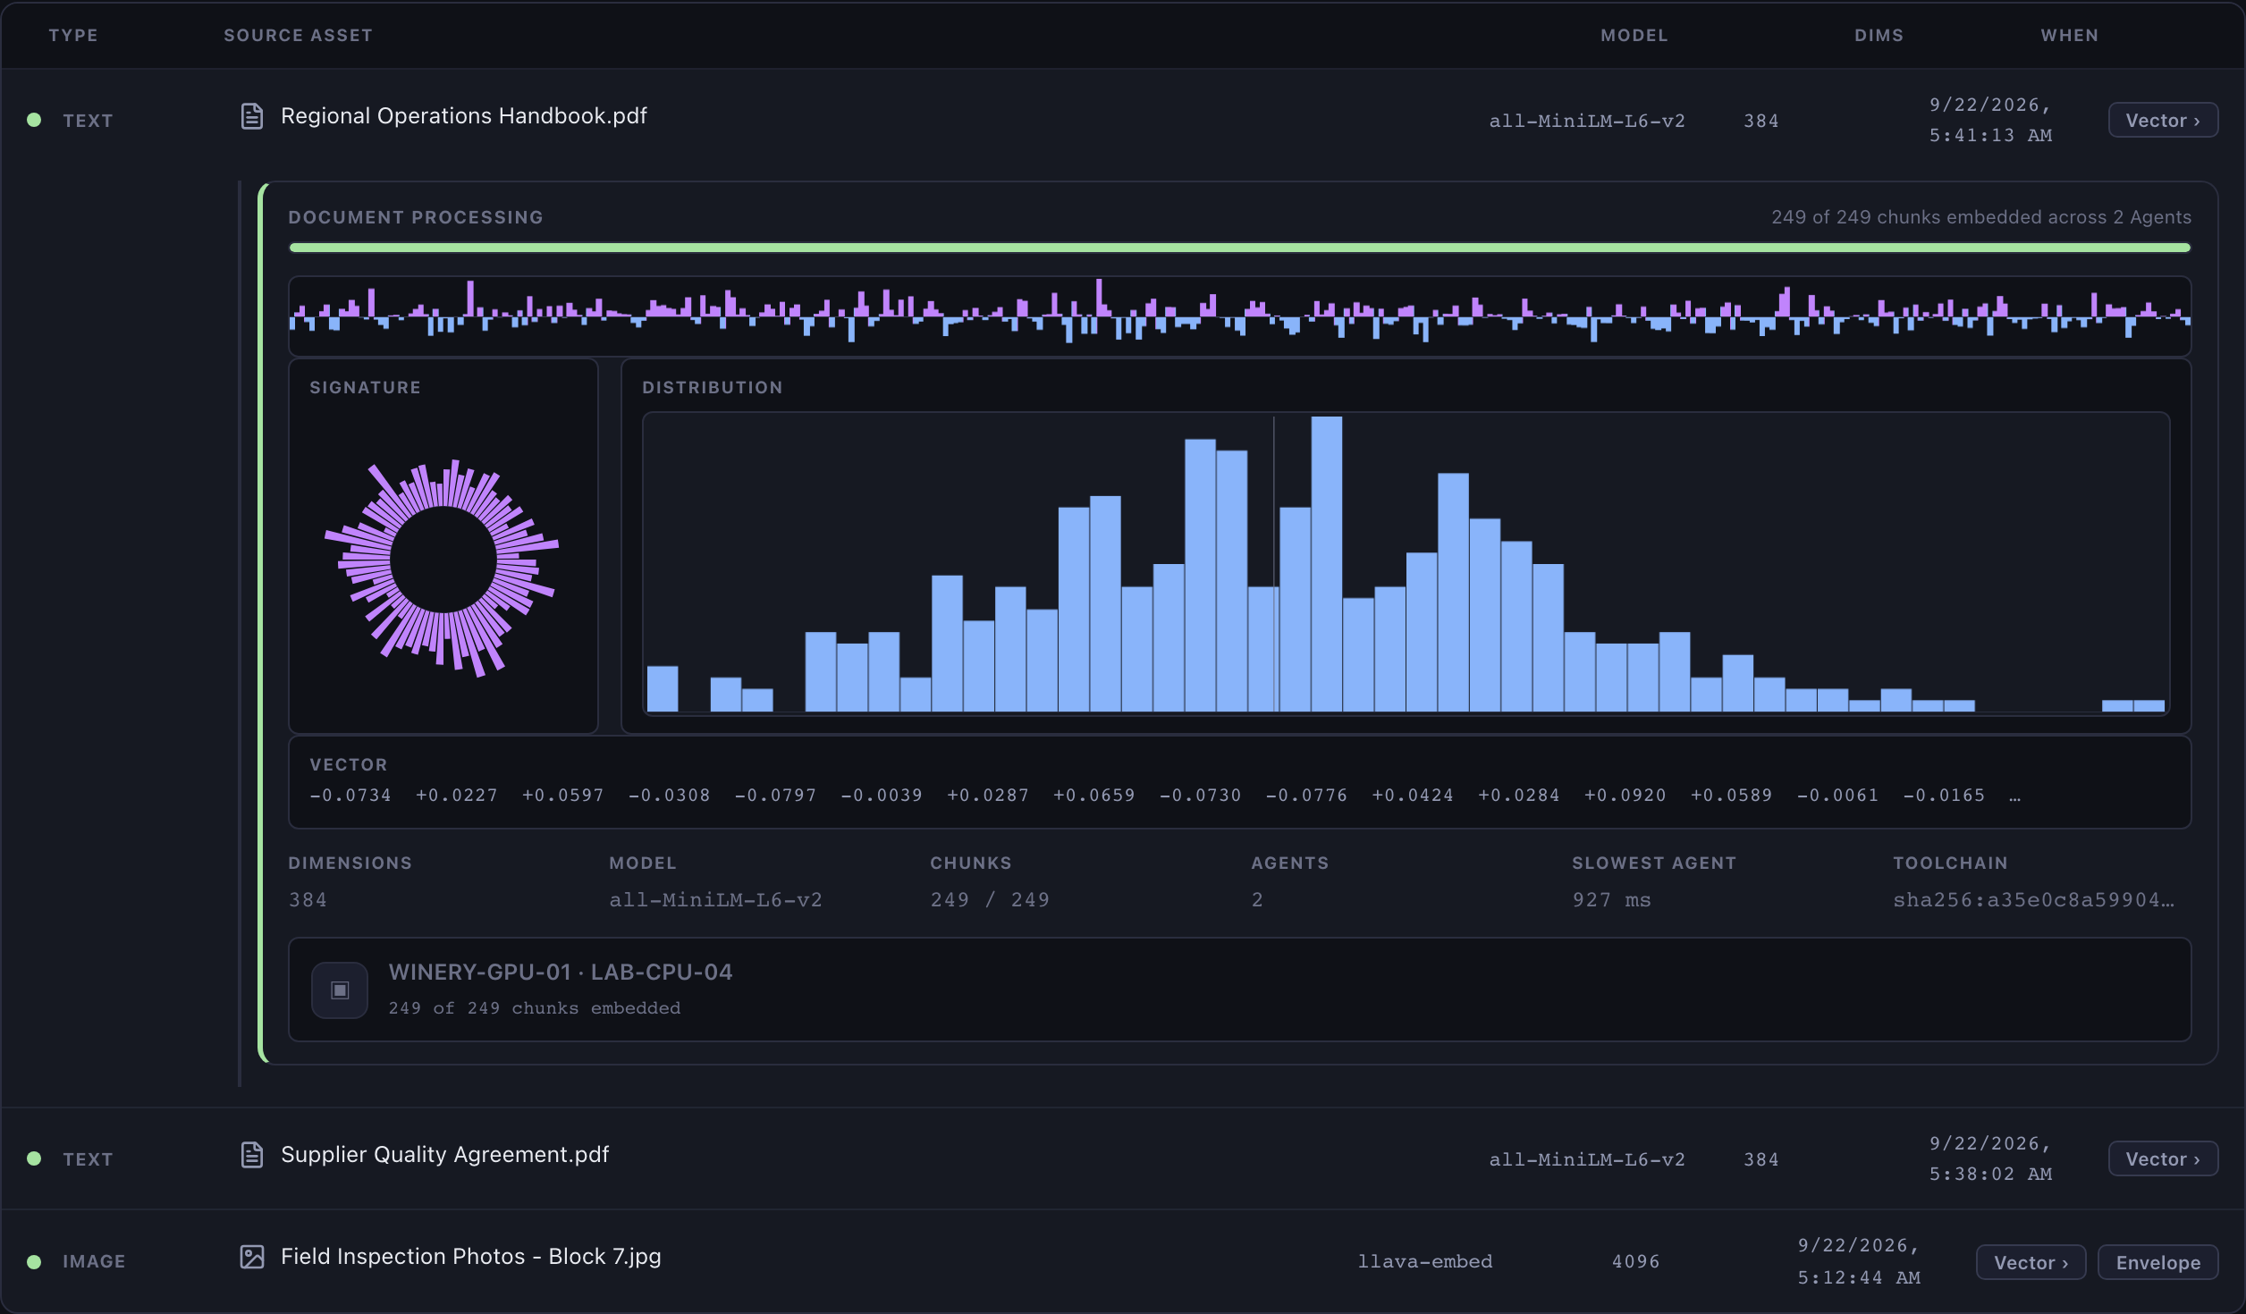Click vector value -0.0734
The height and width of the screenshot is (1314, 2246).
[350, 795]
